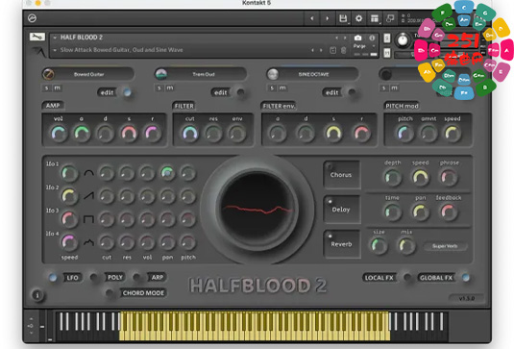Click the info icon beside camera
This screenshot has height=349, width=514.
tap(372, 38)
